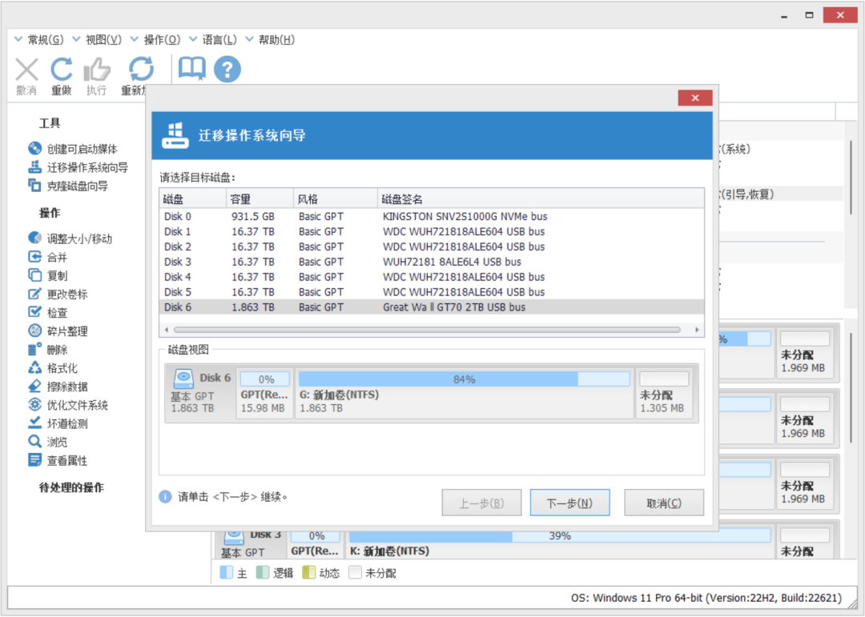Click the 未分配 unallocated legend swatch
865x617 pixels.
(x=355, y=572)
